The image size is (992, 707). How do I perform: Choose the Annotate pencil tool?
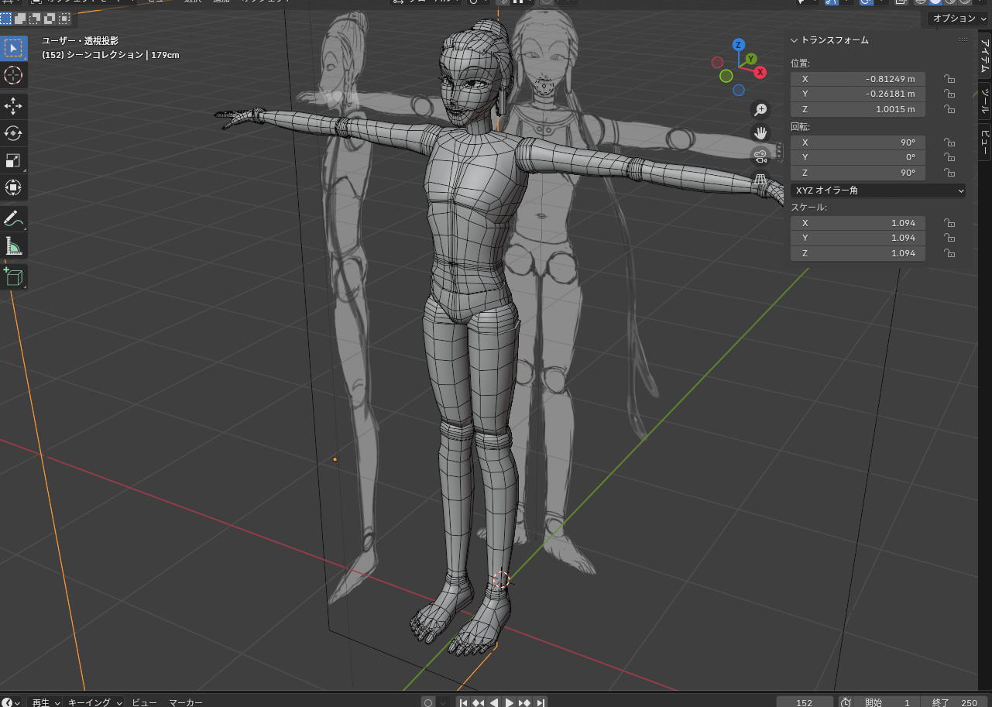13,218
